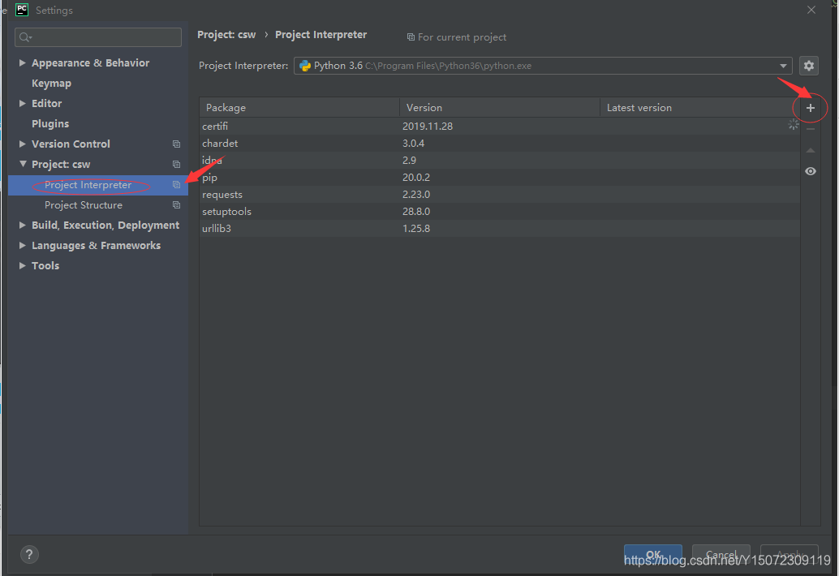Sort by Latest version column header
The height and width of the screenshot is (576, 839).
coord(700,108)
